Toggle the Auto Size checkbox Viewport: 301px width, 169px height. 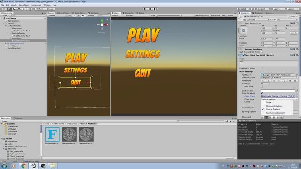pos(262,86)
